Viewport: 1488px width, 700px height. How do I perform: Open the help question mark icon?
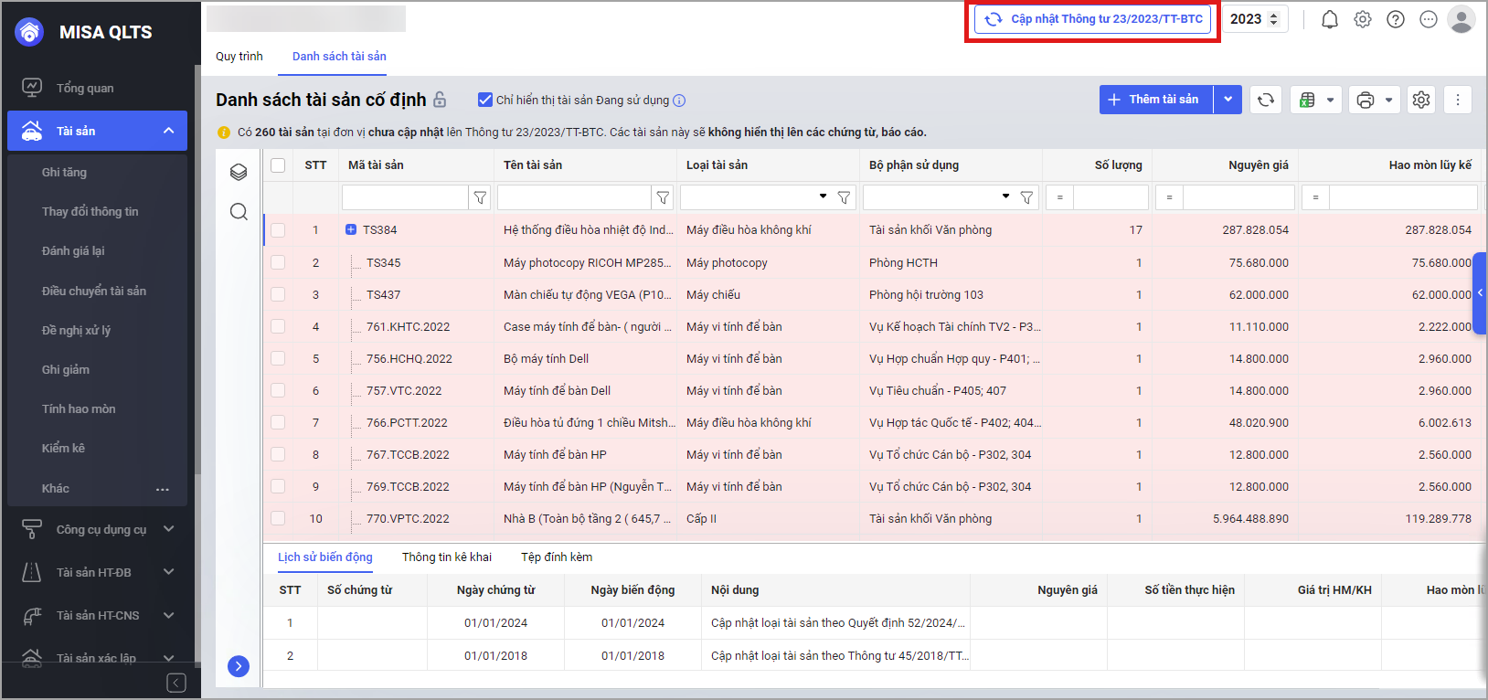1396,19
